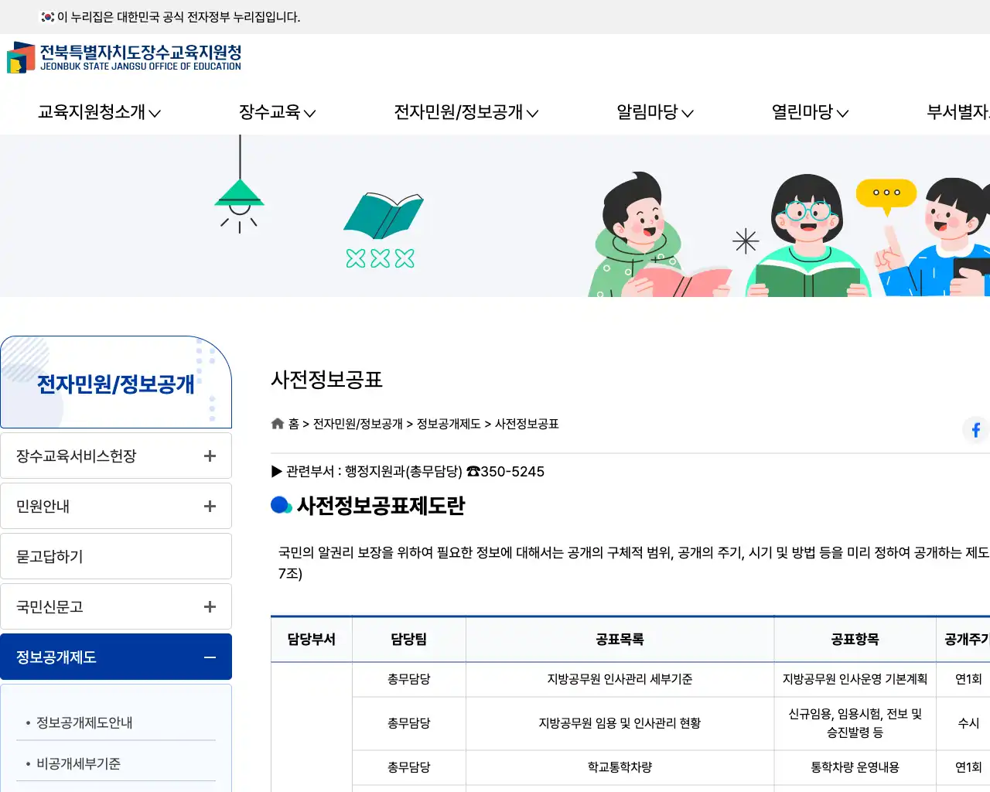Click the home icon in breadcrumb
Viewport: 990px width, 792px height.
(278, 423)
